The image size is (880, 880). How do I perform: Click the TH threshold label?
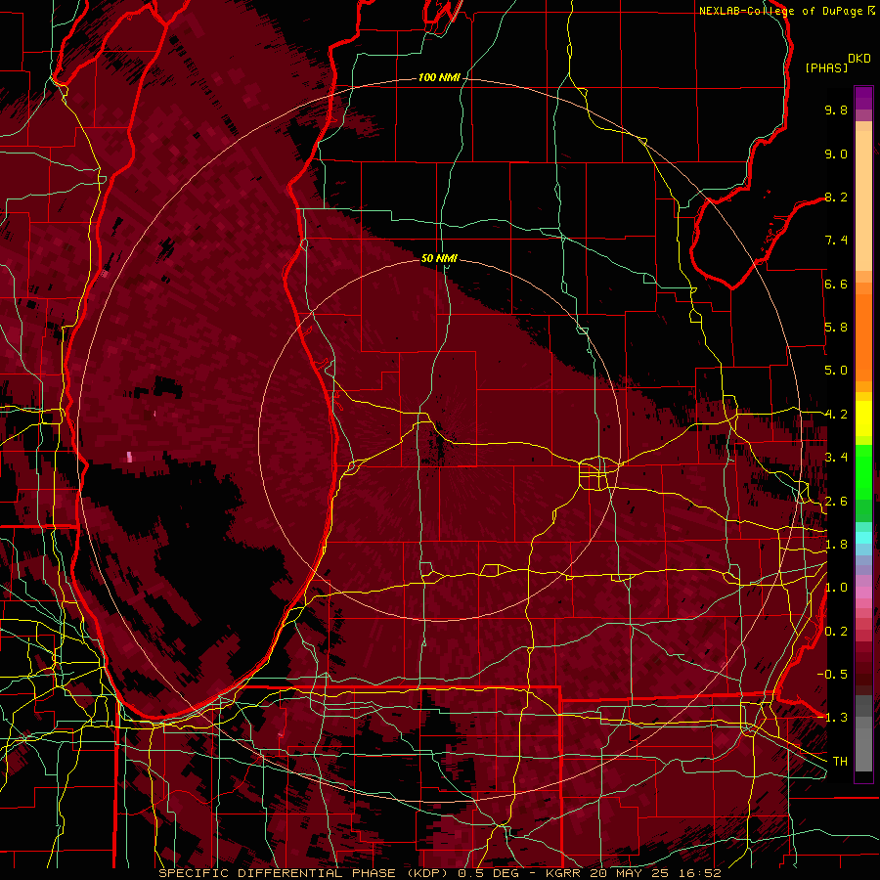click(840, 761)
